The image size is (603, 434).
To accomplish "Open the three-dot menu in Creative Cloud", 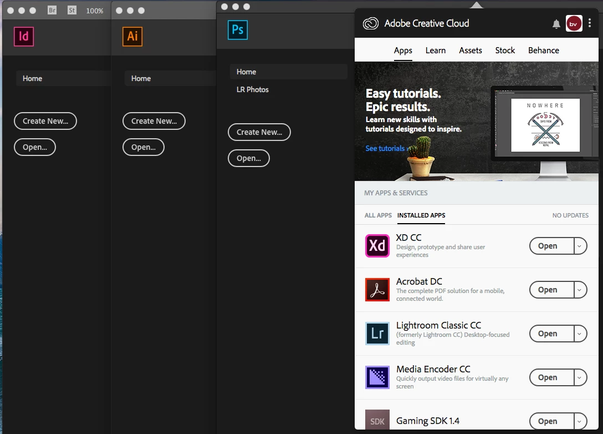I will tap(590, 23).
